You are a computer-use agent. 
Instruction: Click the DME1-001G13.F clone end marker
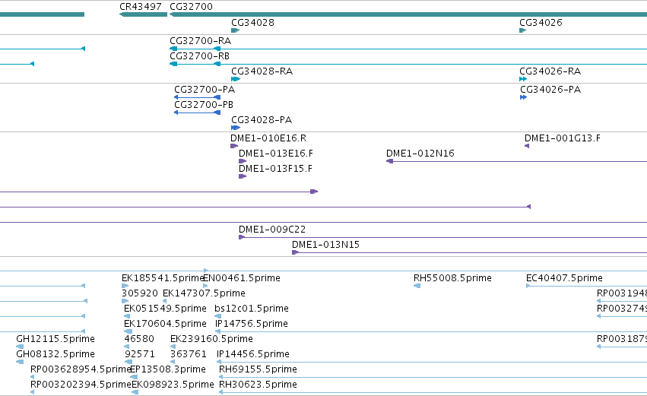click(527, 146)
